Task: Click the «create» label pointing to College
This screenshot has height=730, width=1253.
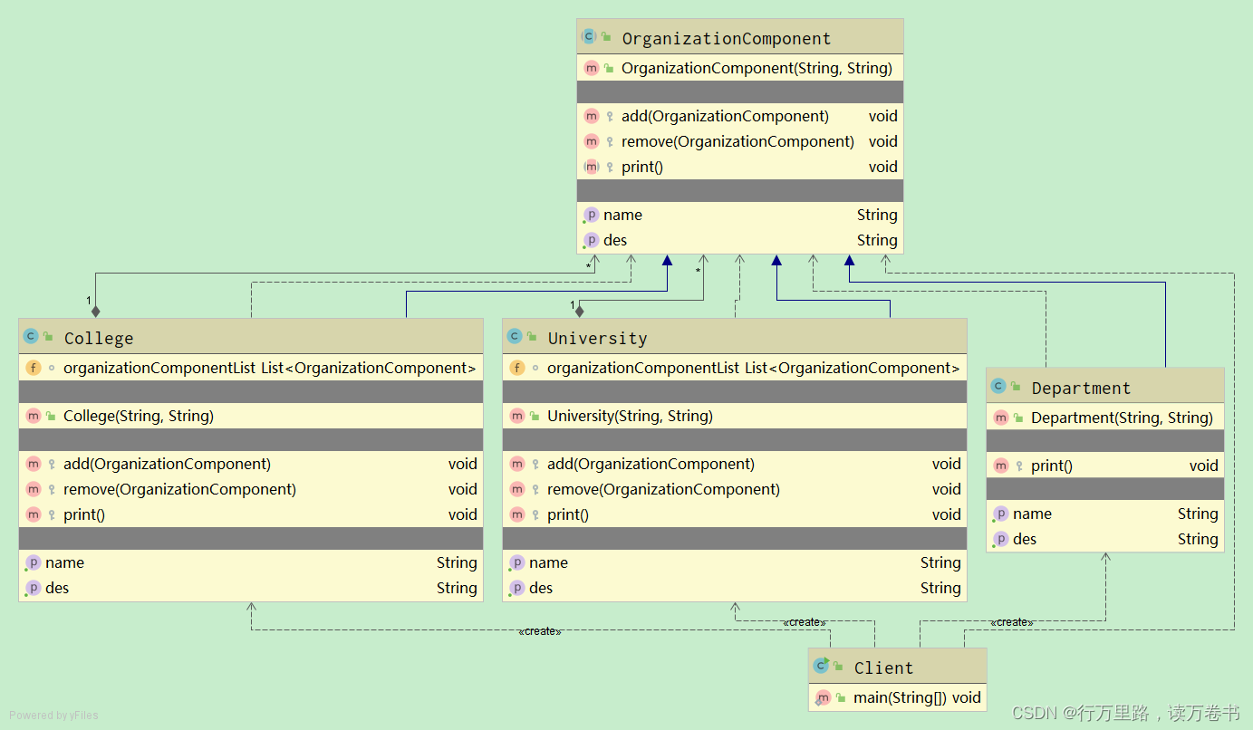Action: tap(539, 631)
